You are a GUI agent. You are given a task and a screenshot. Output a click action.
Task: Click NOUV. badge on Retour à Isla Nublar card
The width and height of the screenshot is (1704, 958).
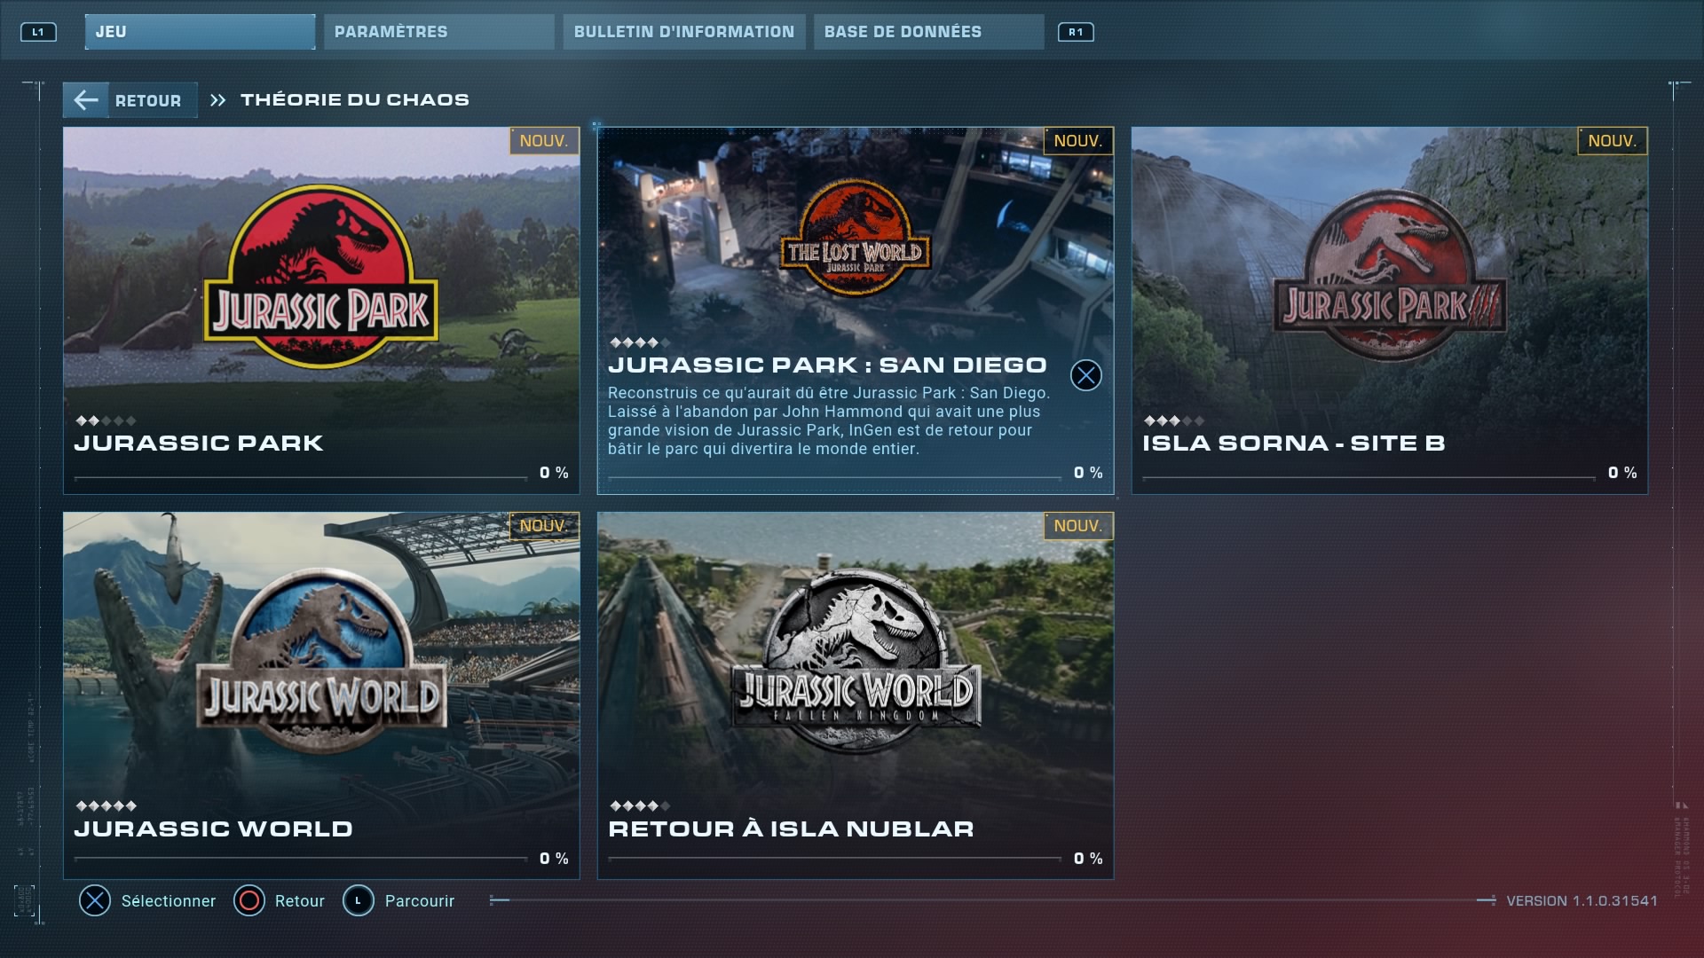[1078, 526]
